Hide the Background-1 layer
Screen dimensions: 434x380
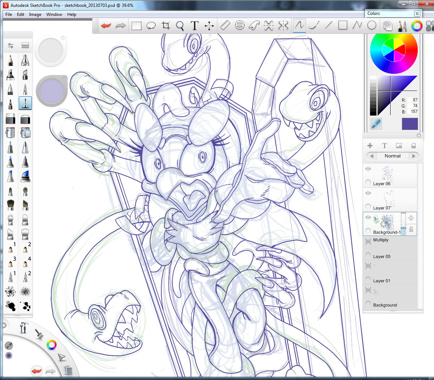tap(368, 217)
